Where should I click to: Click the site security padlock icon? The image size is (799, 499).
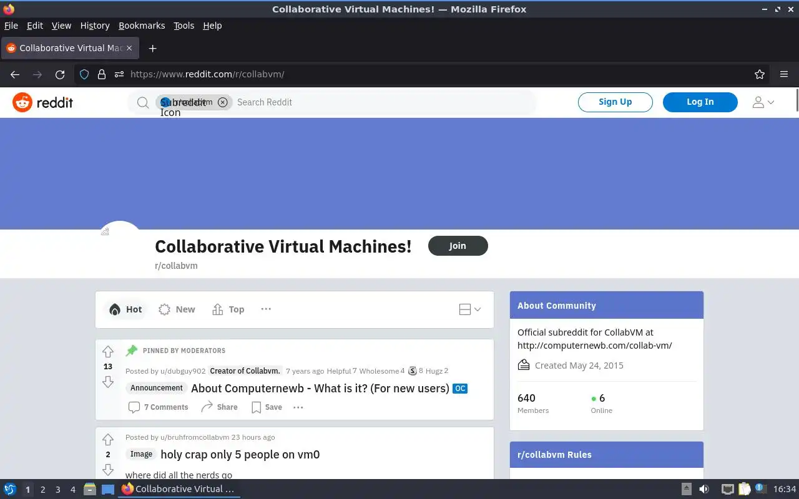pyautogui.click(x=102, y=74)
